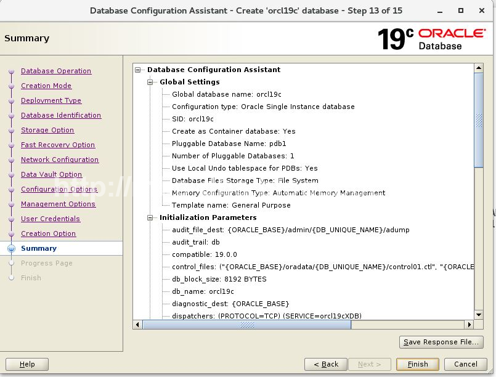Select the dispatchers parameter row
496x377 pixels.
[267, 316]
